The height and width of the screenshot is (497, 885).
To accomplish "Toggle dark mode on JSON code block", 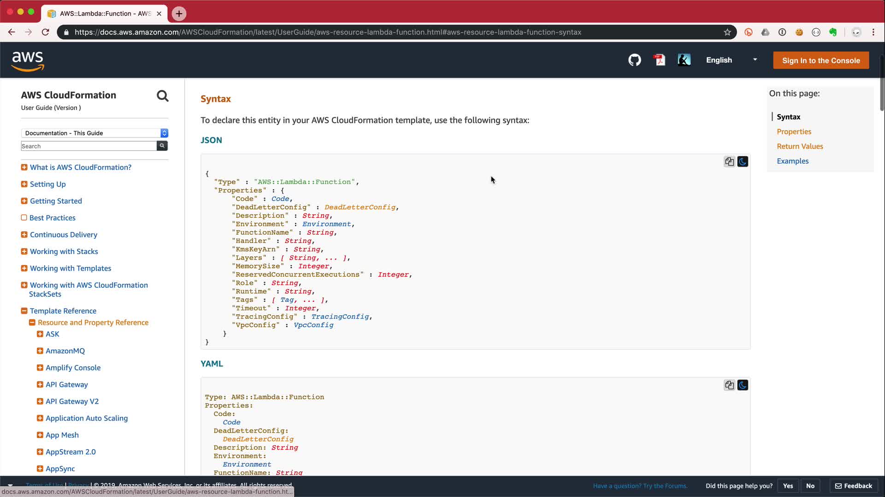I will 743,162.
